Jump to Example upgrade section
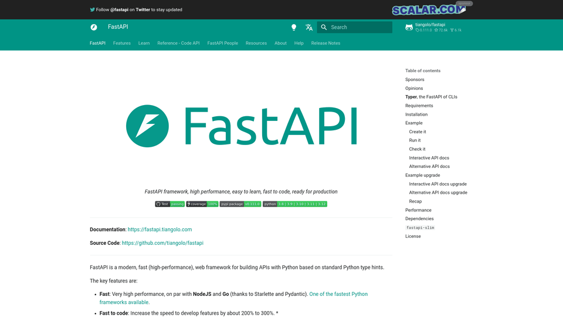The image size is (563, 317). pyautogui.click(x=423, y=175)
